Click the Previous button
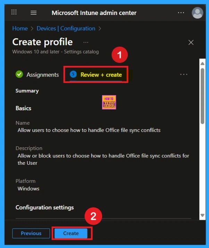This screenshot has height=248, width=209. (31, 233)
